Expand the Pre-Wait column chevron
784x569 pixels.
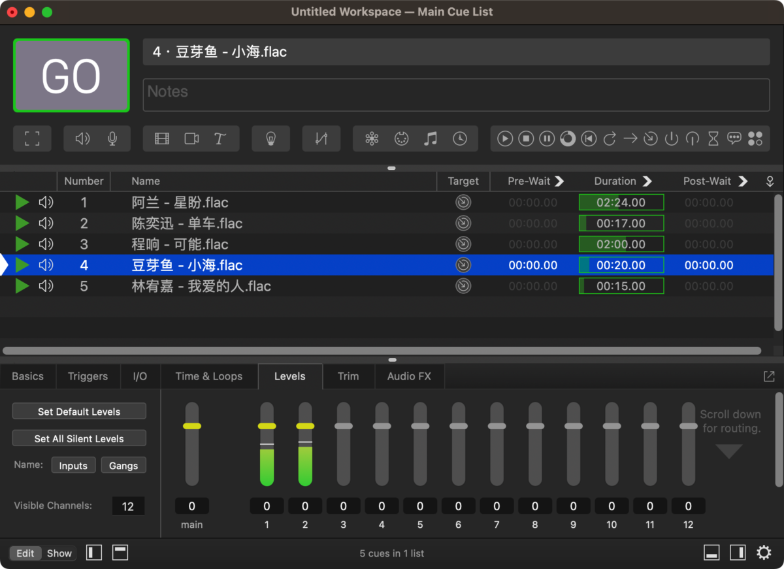[x=559, y=182]
